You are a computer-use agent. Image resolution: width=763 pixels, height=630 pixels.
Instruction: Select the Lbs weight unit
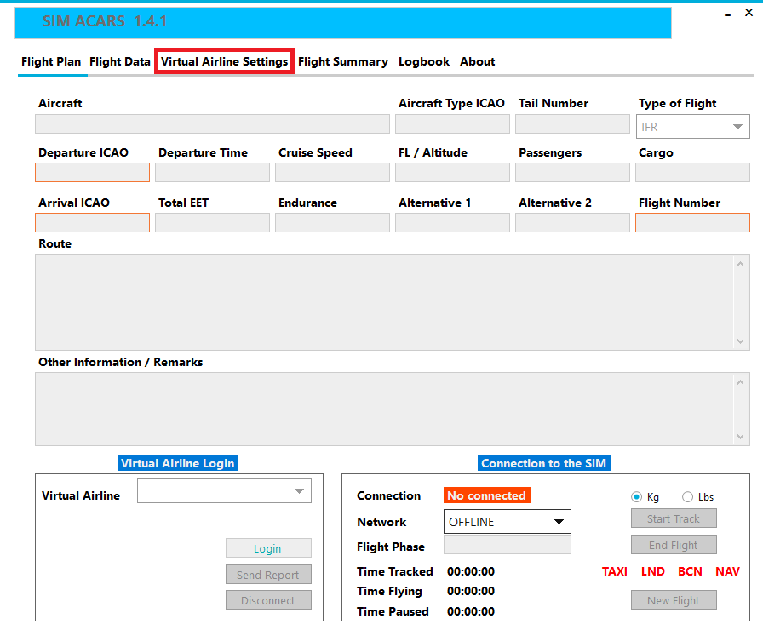pyautogui.click(x=688, y=497)
